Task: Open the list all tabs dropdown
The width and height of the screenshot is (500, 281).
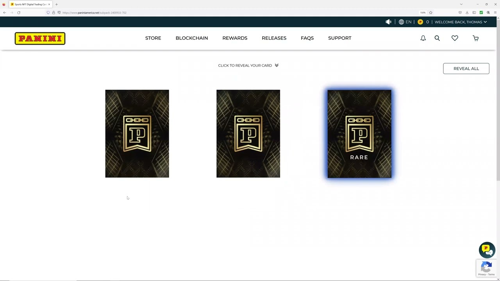Action: point(461,4)
